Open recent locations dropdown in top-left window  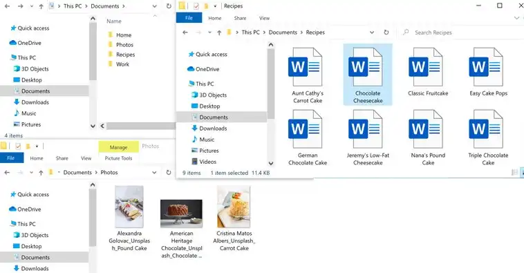pos(31,6)
